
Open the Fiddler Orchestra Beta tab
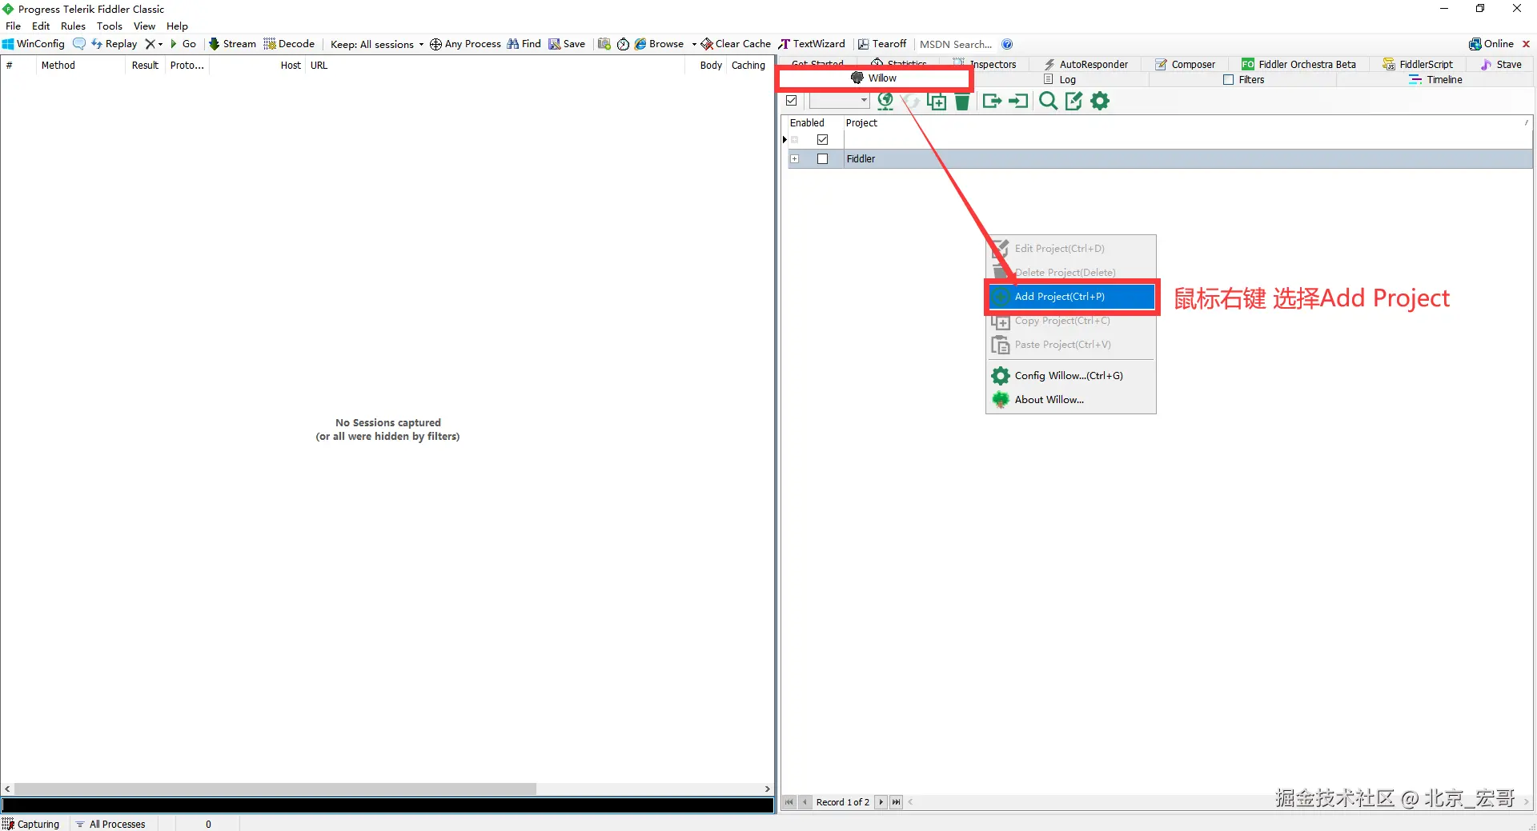1299,65
